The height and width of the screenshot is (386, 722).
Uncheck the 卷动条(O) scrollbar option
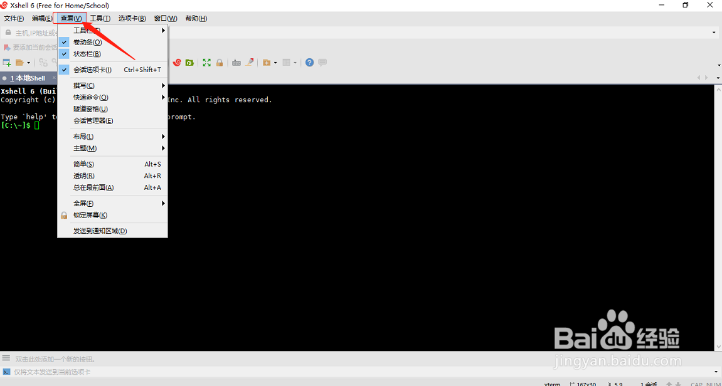(112, 43)
